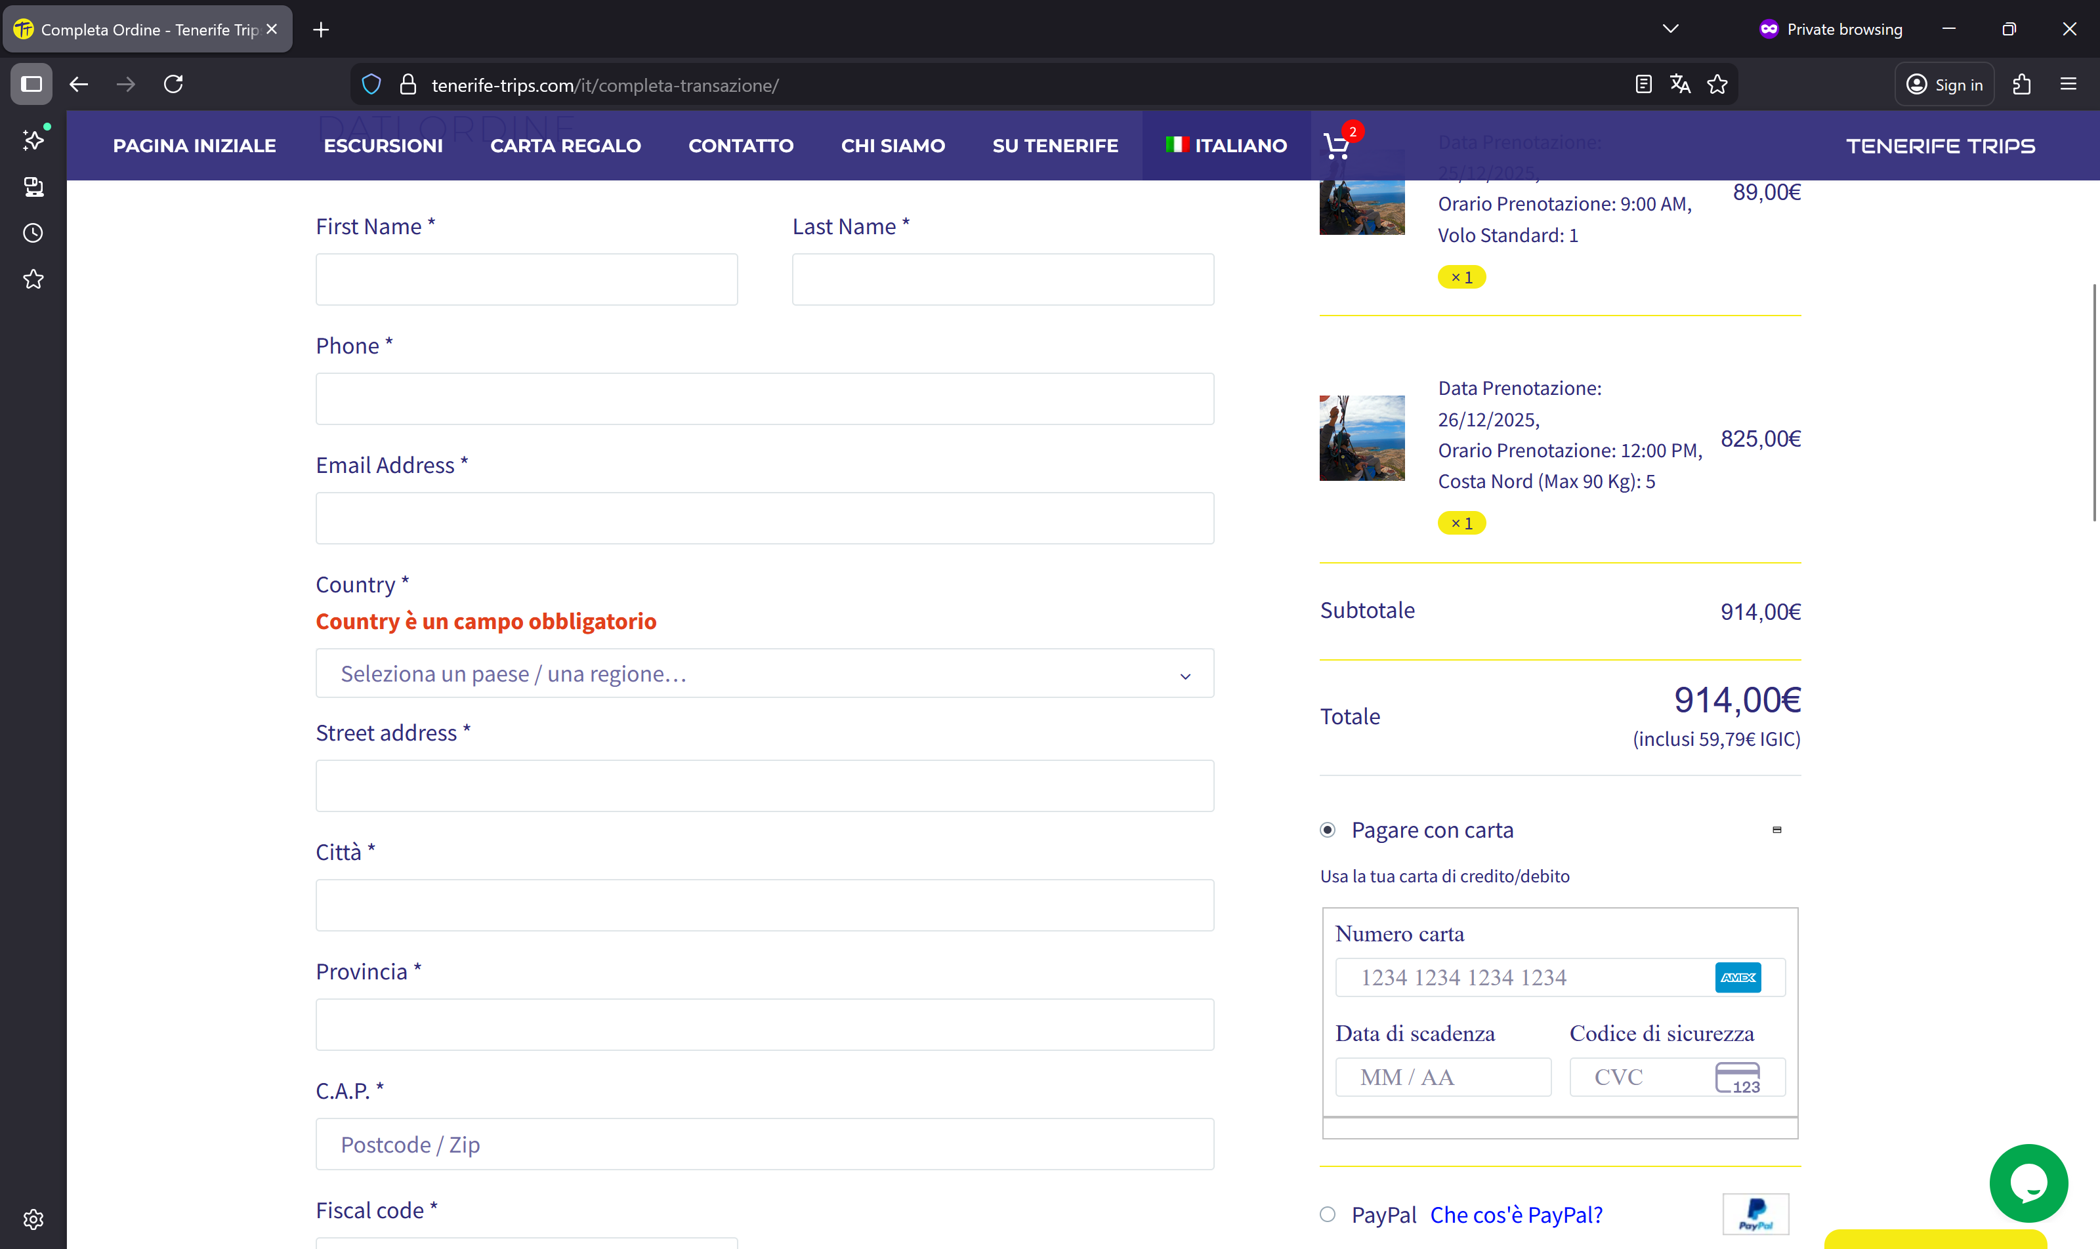Click the Sign in button
This screenshot has height=1249, width=2100.
pos(1944,84)
